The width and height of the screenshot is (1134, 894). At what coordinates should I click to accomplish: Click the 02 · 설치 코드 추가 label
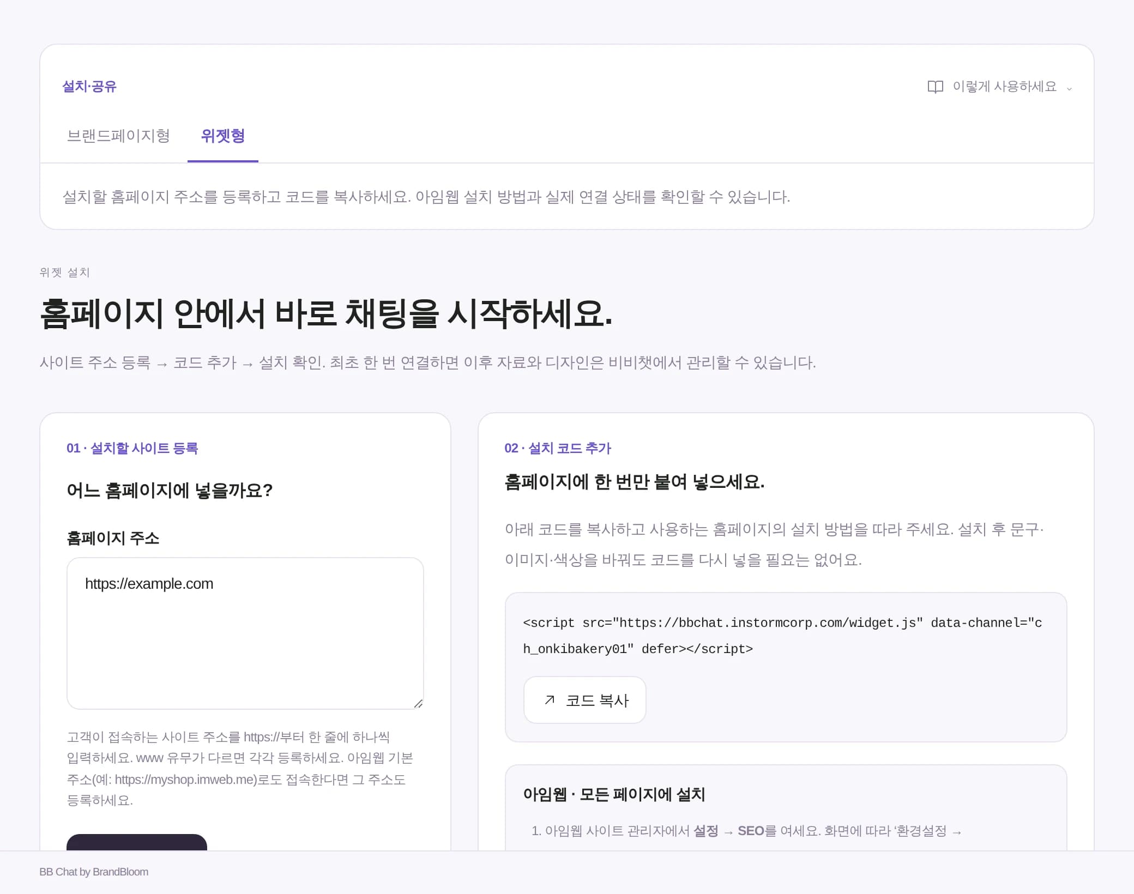pos(558,448)
